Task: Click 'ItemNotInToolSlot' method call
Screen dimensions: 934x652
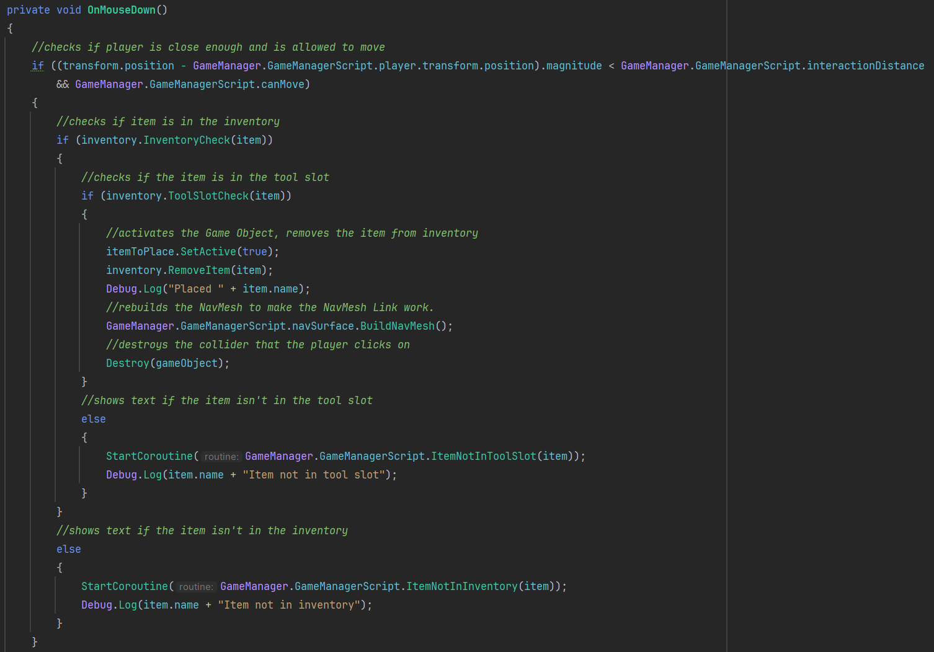Action: [484, 456]
